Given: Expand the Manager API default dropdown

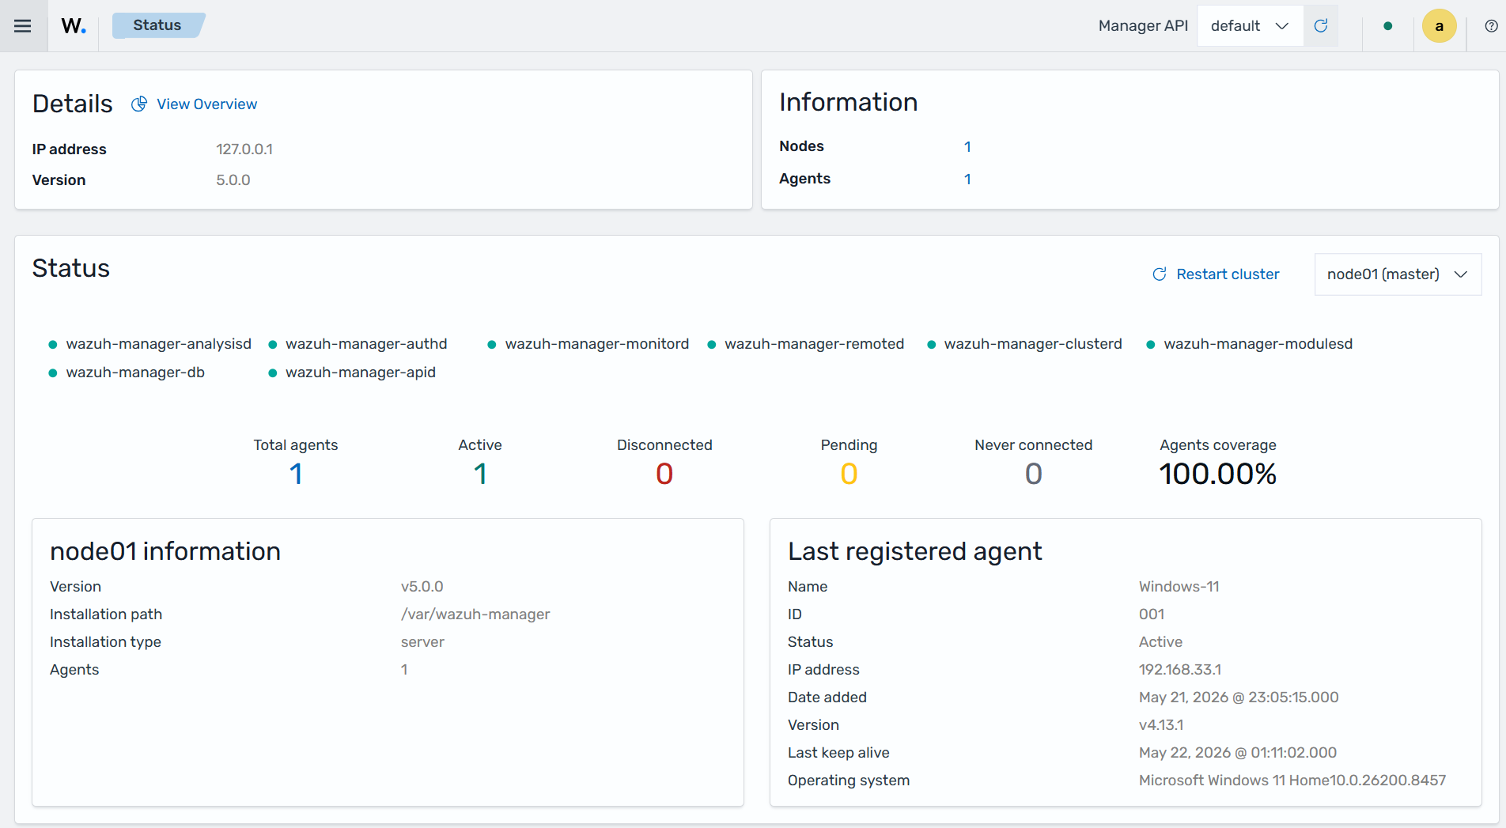Looking at the screenshot, I should click(1251, 26).
